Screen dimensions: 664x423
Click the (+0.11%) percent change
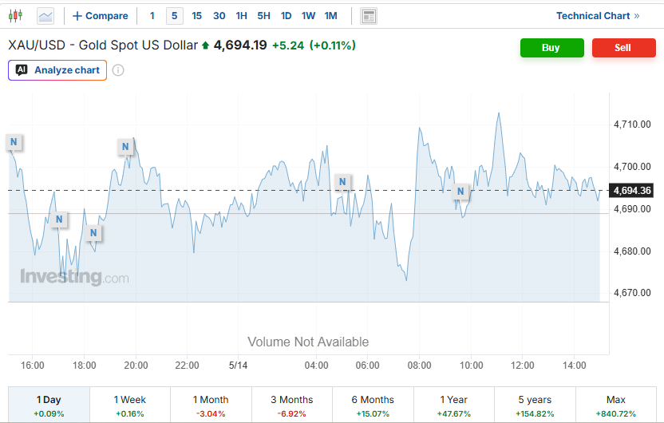tap(333, 45)
